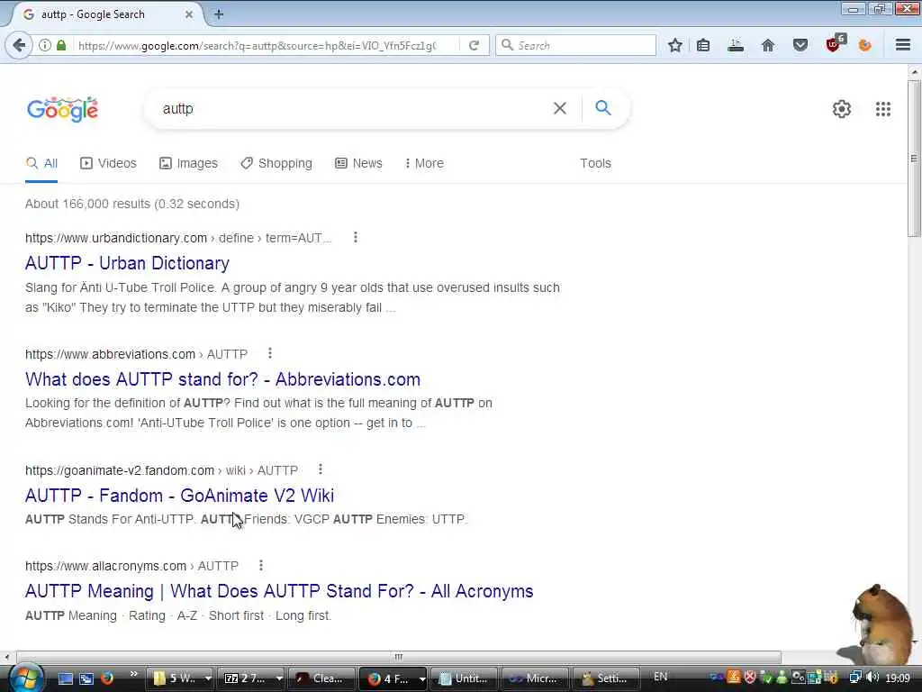Open the downloads toolbar icon
The image size is (922, 692).
coord(736,45)
